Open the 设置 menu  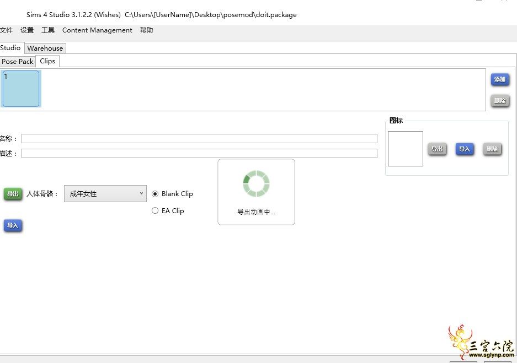pos(27,30)
